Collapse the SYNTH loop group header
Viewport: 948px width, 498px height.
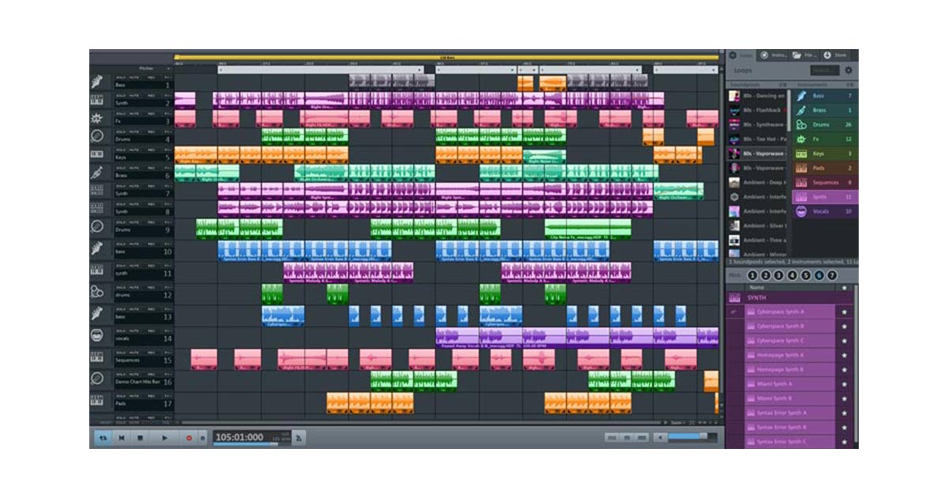[x=790, y=297]
